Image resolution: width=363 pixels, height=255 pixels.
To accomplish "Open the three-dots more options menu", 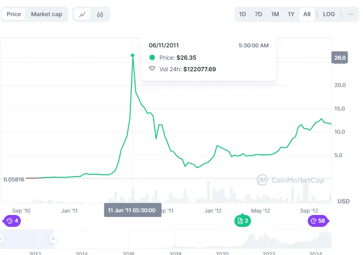I will coord(351,14).
